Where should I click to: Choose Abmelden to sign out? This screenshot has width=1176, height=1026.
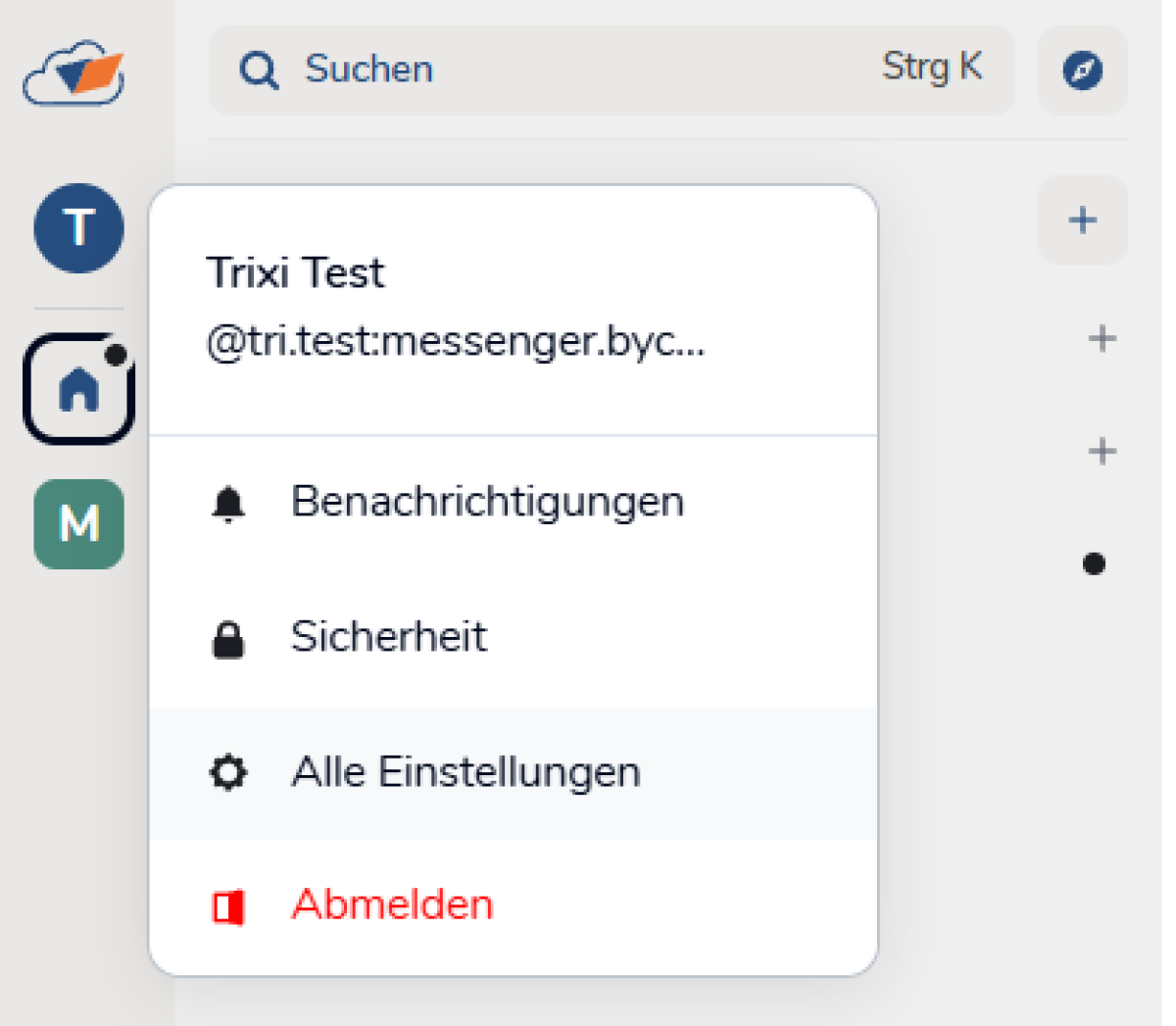point(392,904)
